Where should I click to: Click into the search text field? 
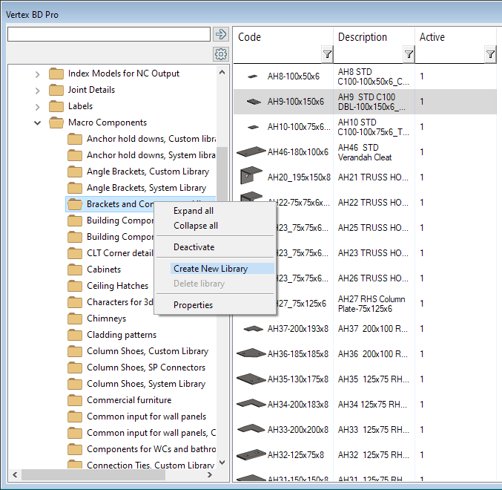tap(109, 34)
